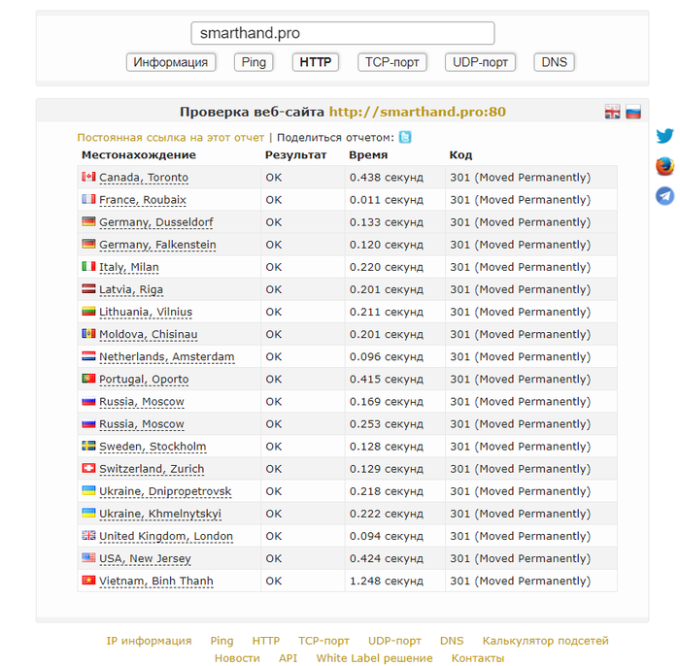680x666 pixels.
Task: Select the UDP-порт check button
Action: pyautogui.click(x=480, y=62)
